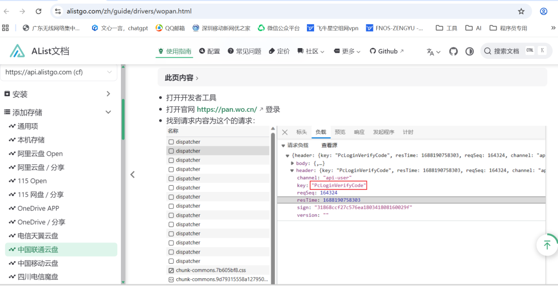Open 使用指南 navigation item
This screenshot has width=558, height=286.
pos(175,51)
